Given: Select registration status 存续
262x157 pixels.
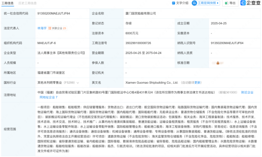Looking at the screenshot, I should (128, 24).
